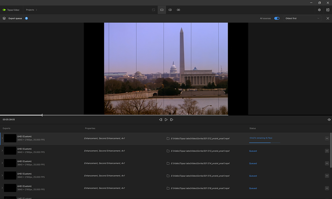Open folder for S01 E13 output
The image size is (332, 199).
(x=168, y=151)
